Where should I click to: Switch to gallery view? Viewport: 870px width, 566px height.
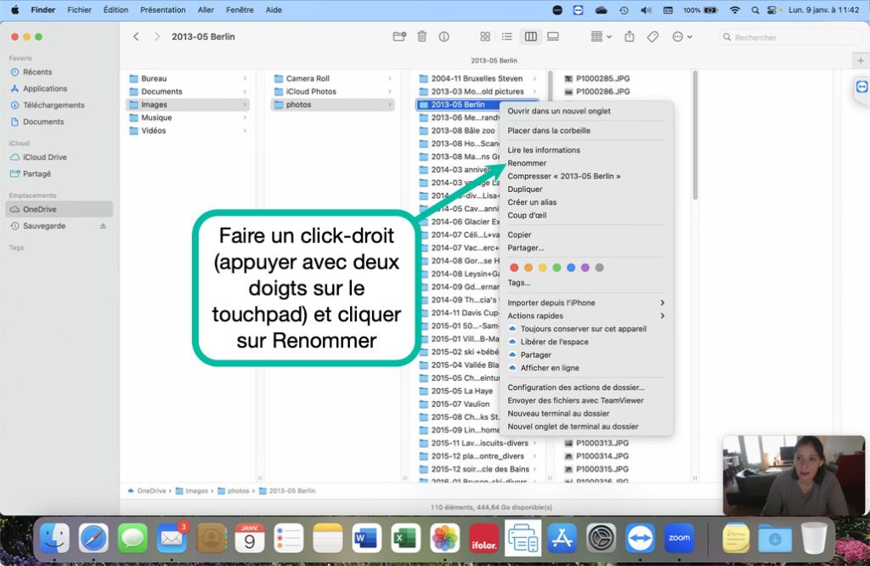(553, 37)
